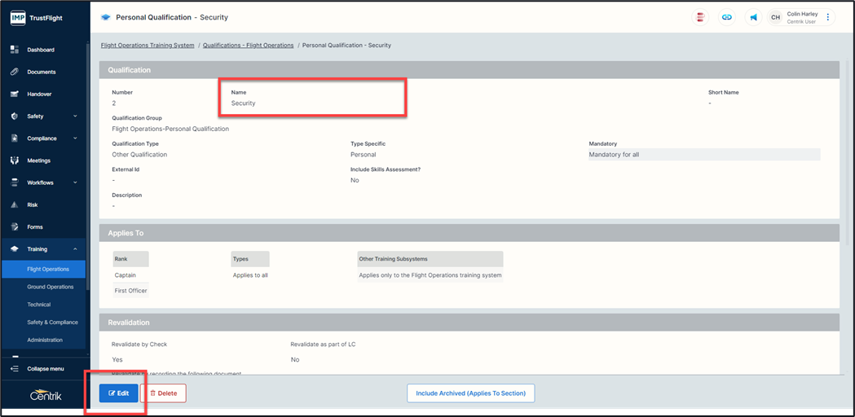This screenshot has height=417, width=855.
Task: Click the Meetings icon in sidebar
Action: (15, 160)
